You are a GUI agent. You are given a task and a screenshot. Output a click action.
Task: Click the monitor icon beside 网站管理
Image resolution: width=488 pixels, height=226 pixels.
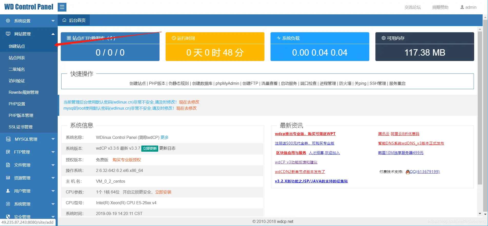8,34
